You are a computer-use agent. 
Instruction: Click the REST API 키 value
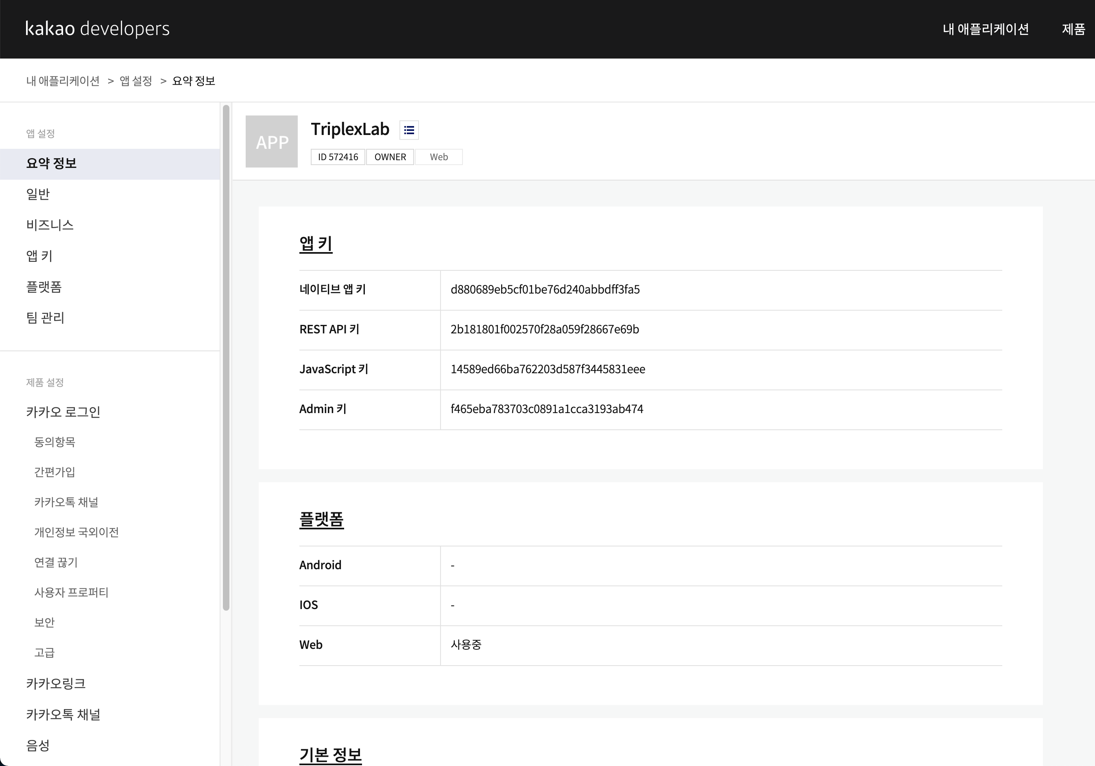(x=545, y=329)
